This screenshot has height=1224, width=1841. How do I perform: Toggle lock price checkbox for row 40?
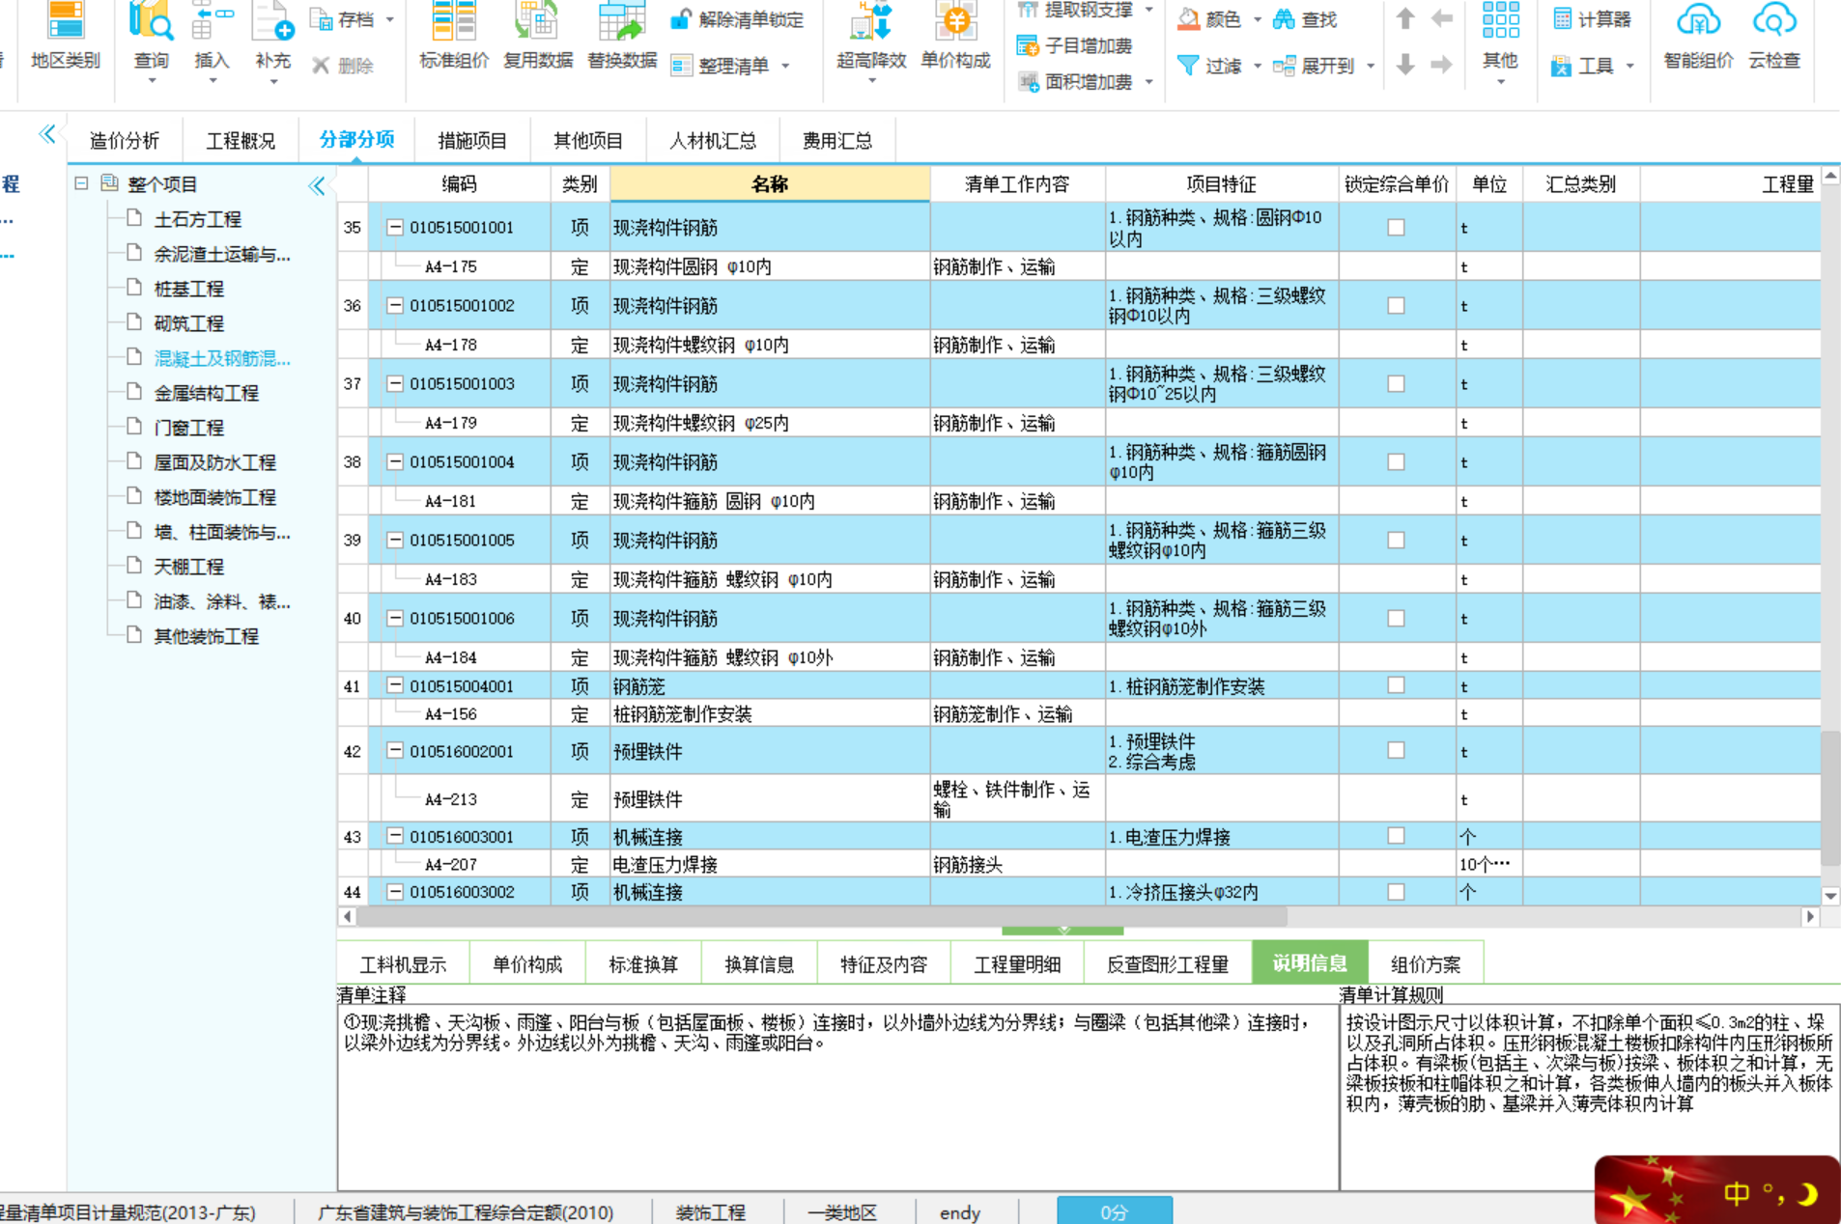coord(1396,619)
